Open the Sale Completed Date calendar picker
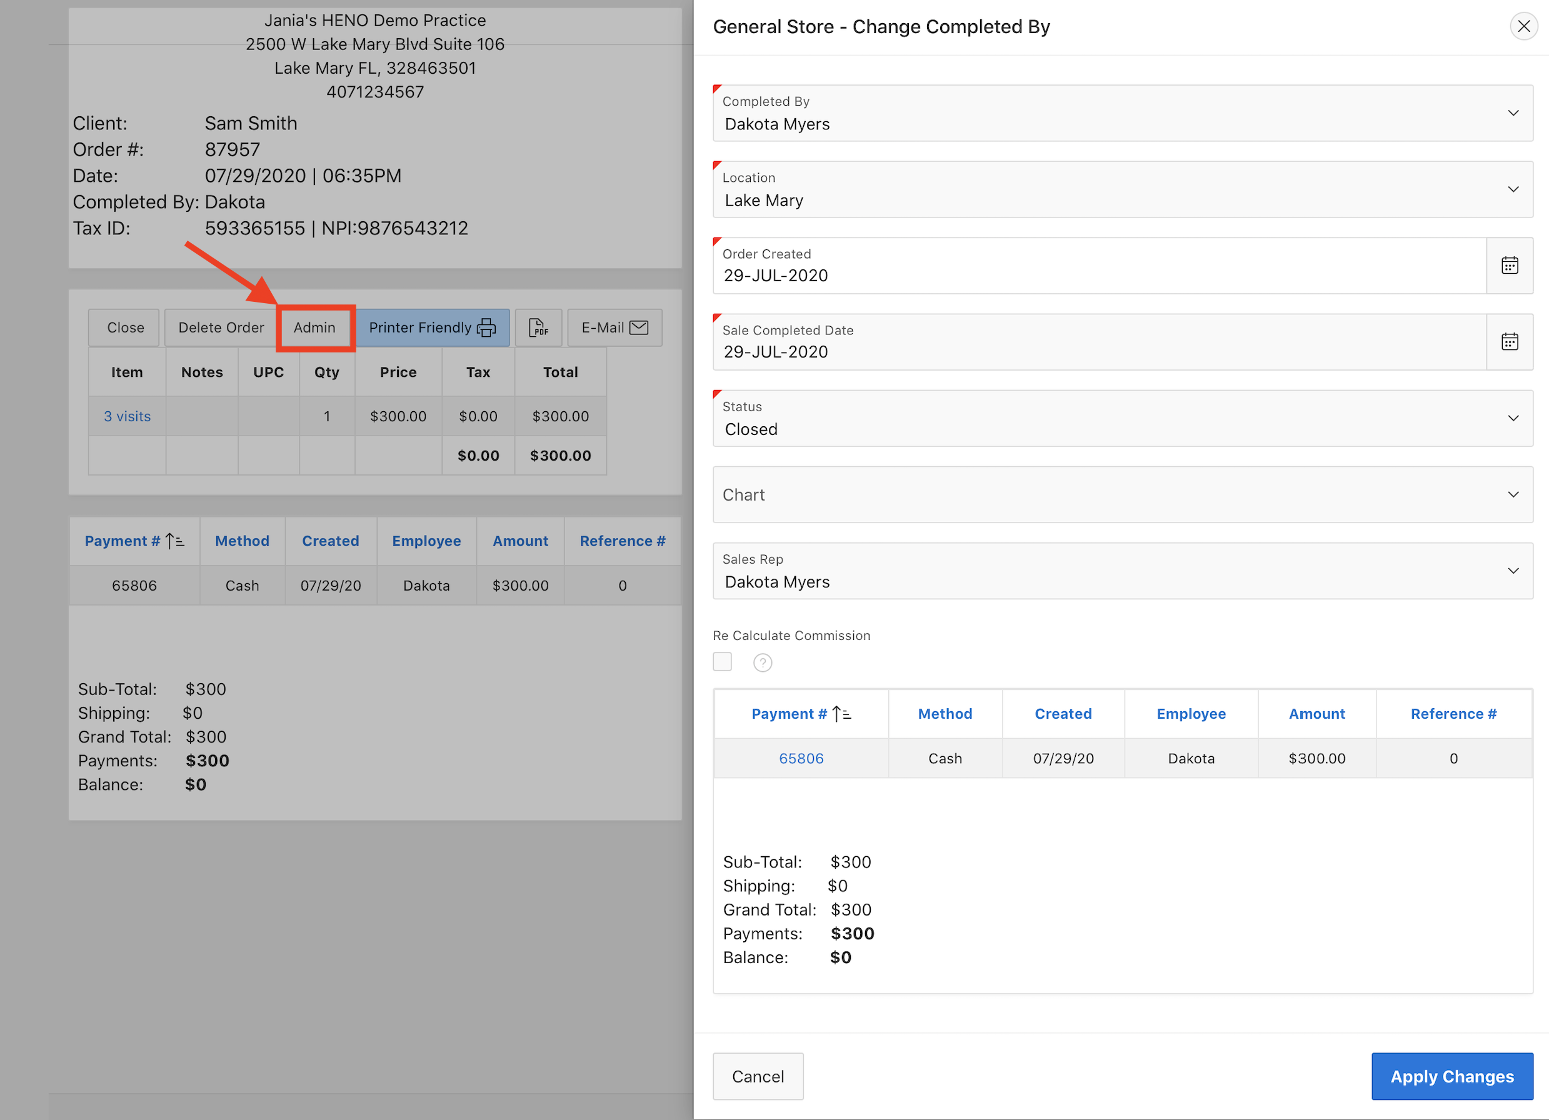 (1509, 341)
